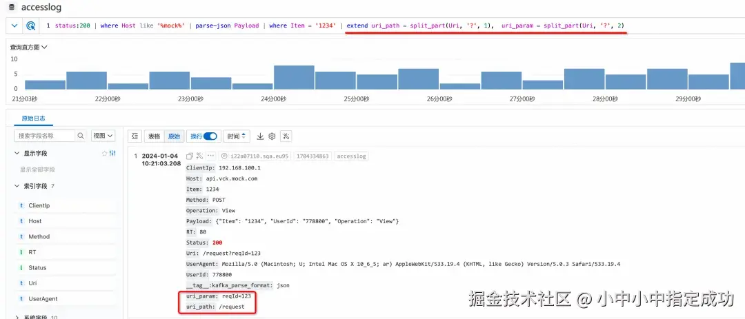Click the UserAgent Mozilla/5.0 value
The height and width of the screenshot is (319, 745).
pos(421,264)
